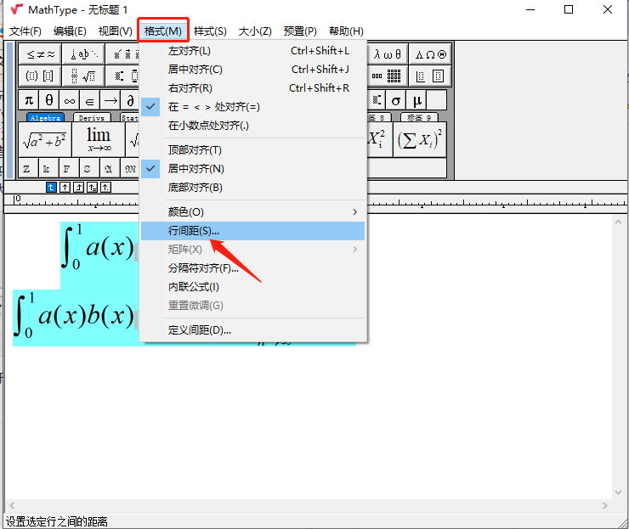Select the decimal tab-stop arrow button

point(106,187)
